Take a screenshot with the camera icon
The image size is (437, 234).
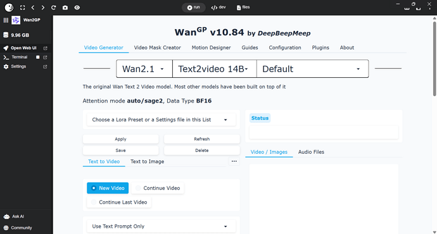coord(65,8)
